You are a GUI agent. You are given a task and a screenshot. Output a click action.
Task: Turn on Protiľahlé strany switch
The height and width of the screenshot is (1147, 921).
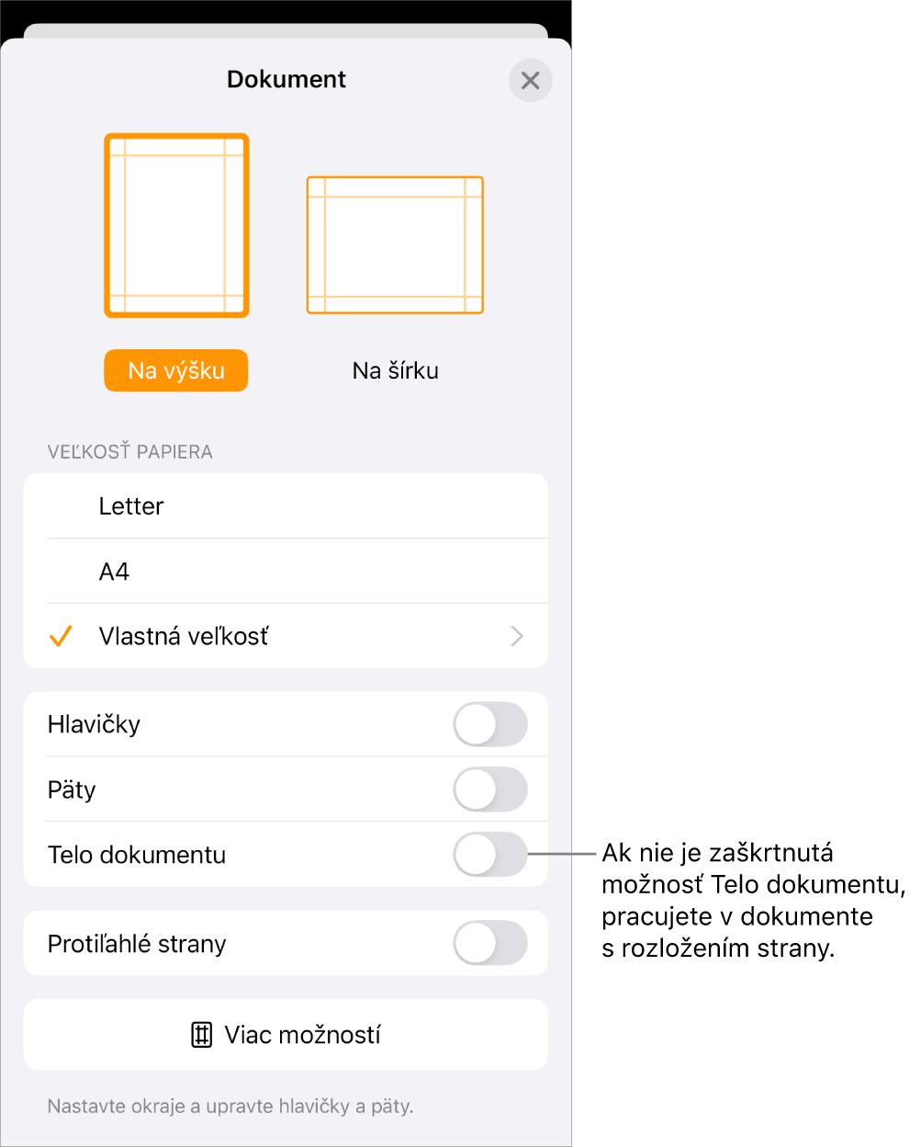[x=490, y=944]
